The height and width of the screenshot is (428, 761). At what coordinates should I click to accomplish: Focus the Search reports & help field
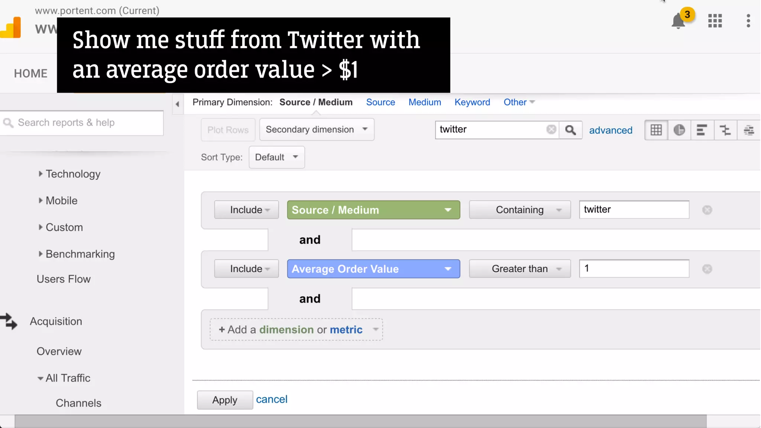click(x=81, y=123)
